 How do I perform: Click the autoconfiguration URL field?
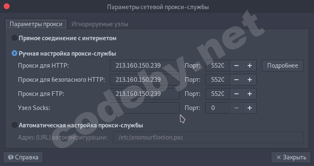coord(208,137)
